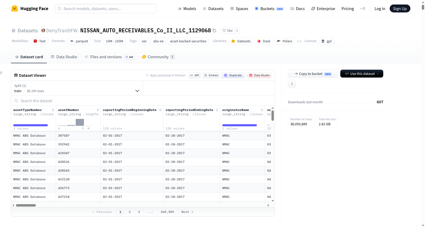Click the Dataset Viewer table icon

[x=16, y=75]
